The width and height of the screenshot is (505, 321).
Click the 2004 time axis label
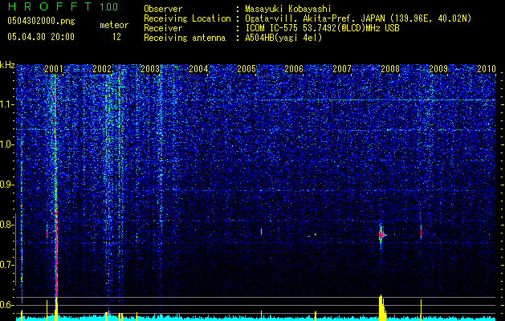coord(198,68)
